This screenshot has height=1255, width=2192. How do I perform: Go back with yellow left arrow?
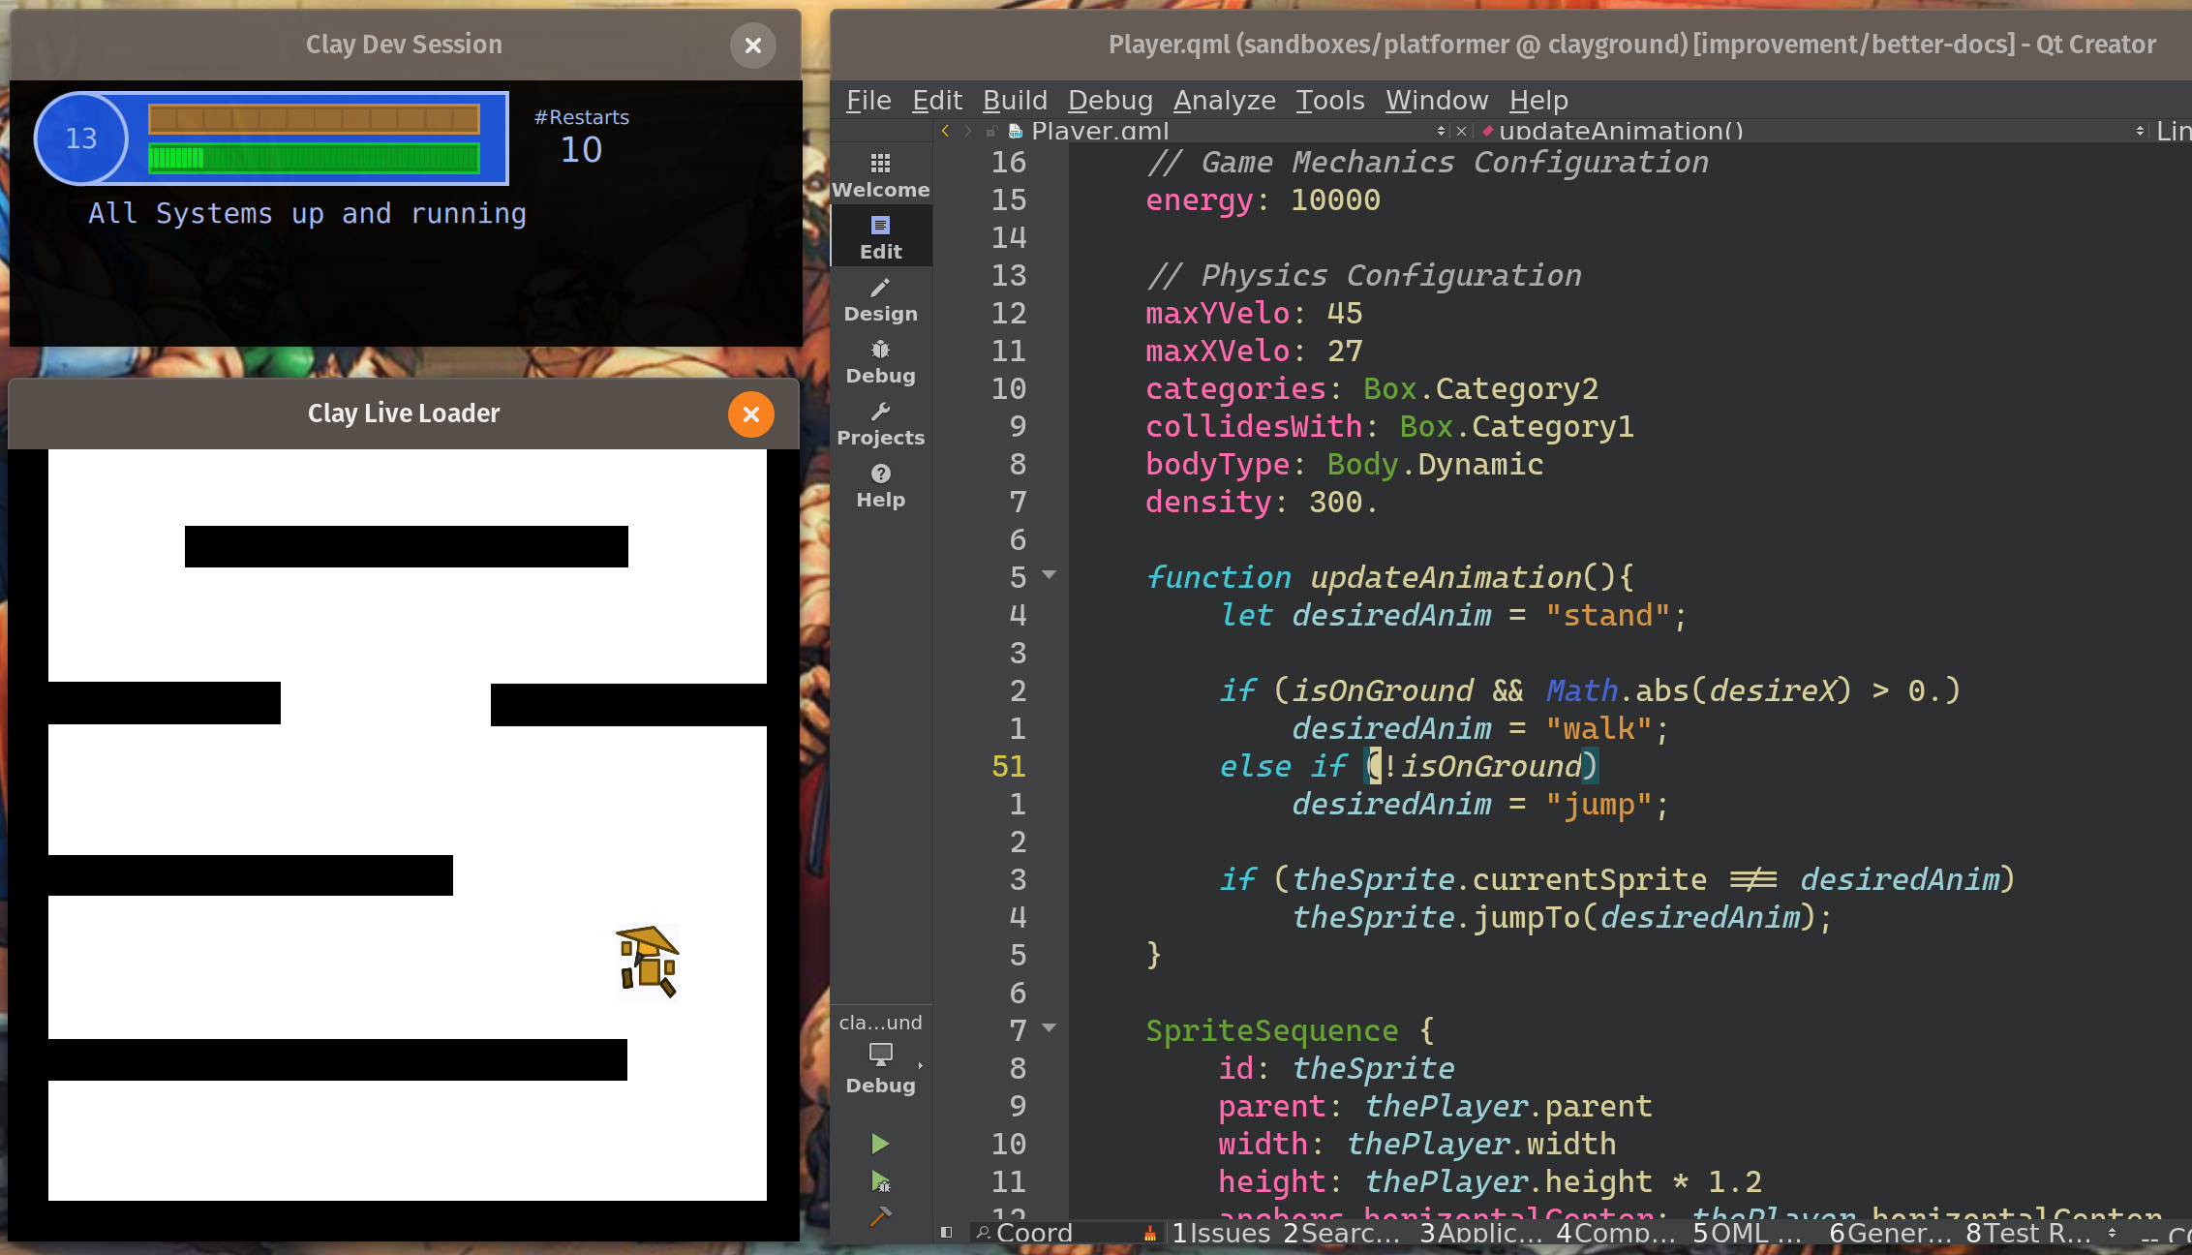coord(946,131)
